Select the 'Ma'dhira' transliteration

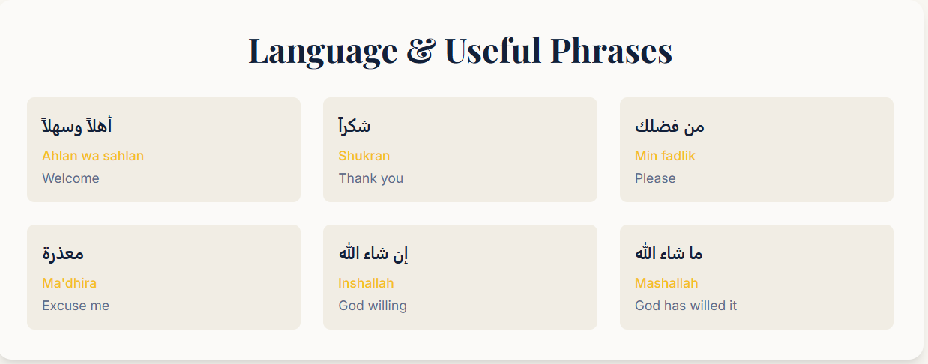[69, 283]
